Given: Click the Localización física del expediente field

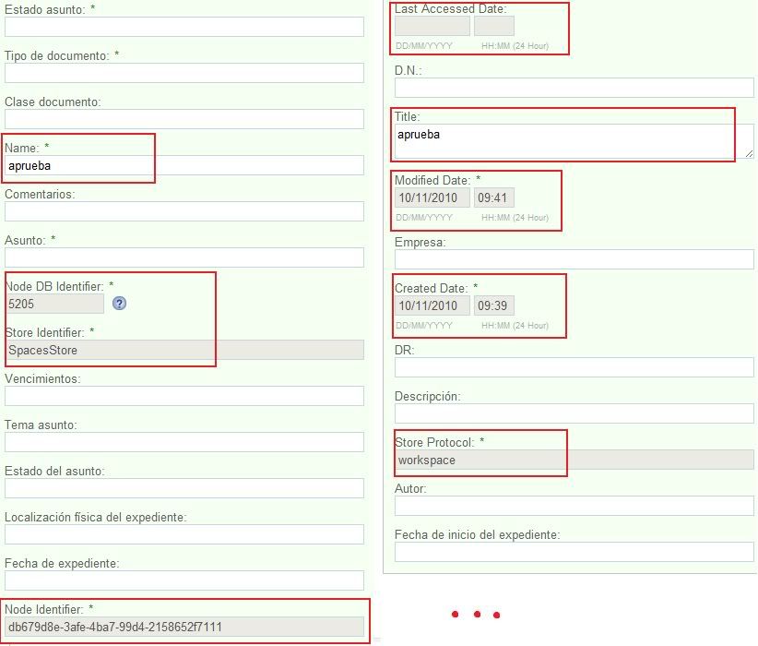Looking at the screenshot, I should click(x=184, y=534).
